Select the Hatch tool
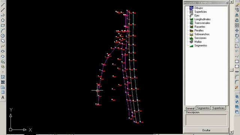Viewport: 240px width, 135px height. pyautogui.click(x=3, y=77)
